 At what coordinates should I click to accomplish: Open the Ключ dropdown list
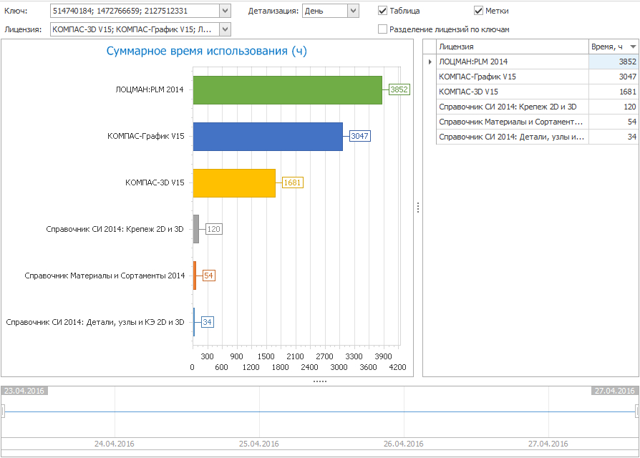[x=225, y=11]
